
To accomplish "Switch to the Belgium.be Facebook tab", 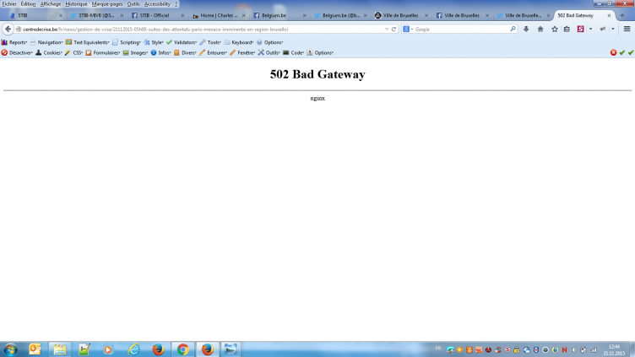I will pyautogui.click(x=277, y=15).
